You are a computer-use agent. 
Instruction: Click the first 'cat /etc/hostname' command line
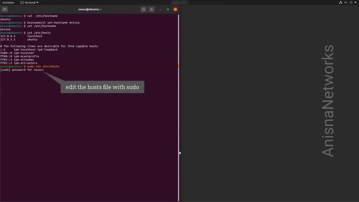pyautogui.click(x=29, y=16)
